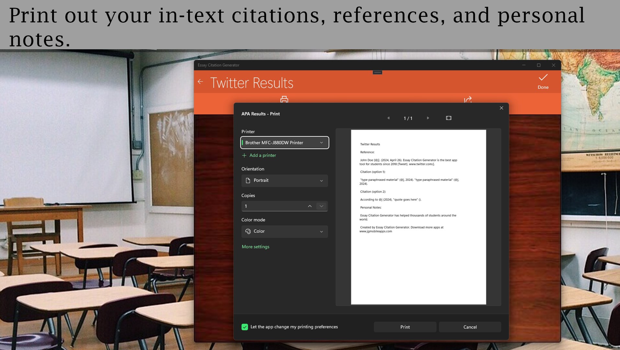Click the fit-to-page icon in the print preview

[x=448, y=118]
